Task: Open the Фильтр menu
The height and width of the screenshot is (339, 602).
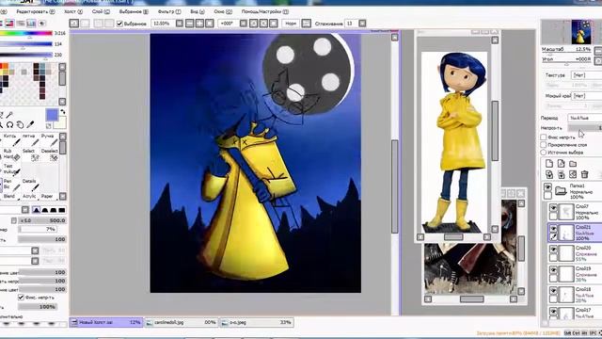Action: click(x=169, y=12)
